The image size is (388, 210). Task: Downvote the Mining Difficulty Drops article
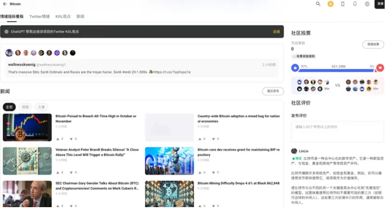point(213,206)
